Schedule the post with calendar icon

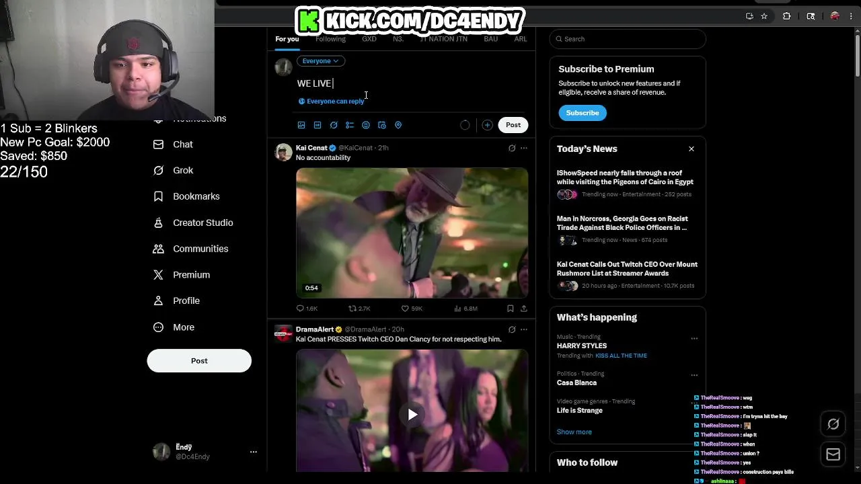(382, 125)
